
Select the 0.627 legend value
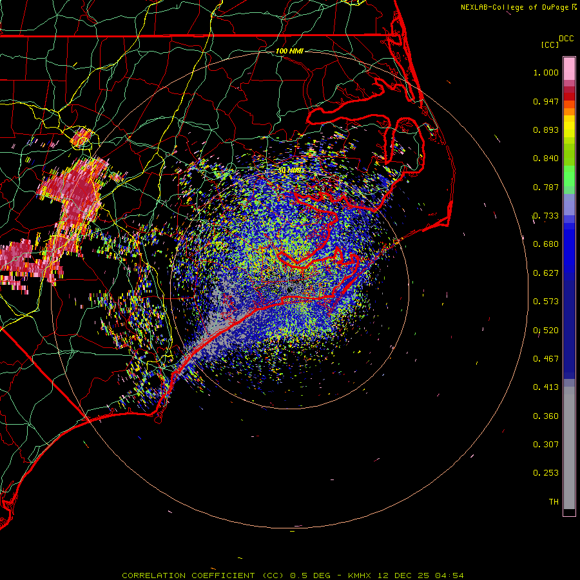546,273
